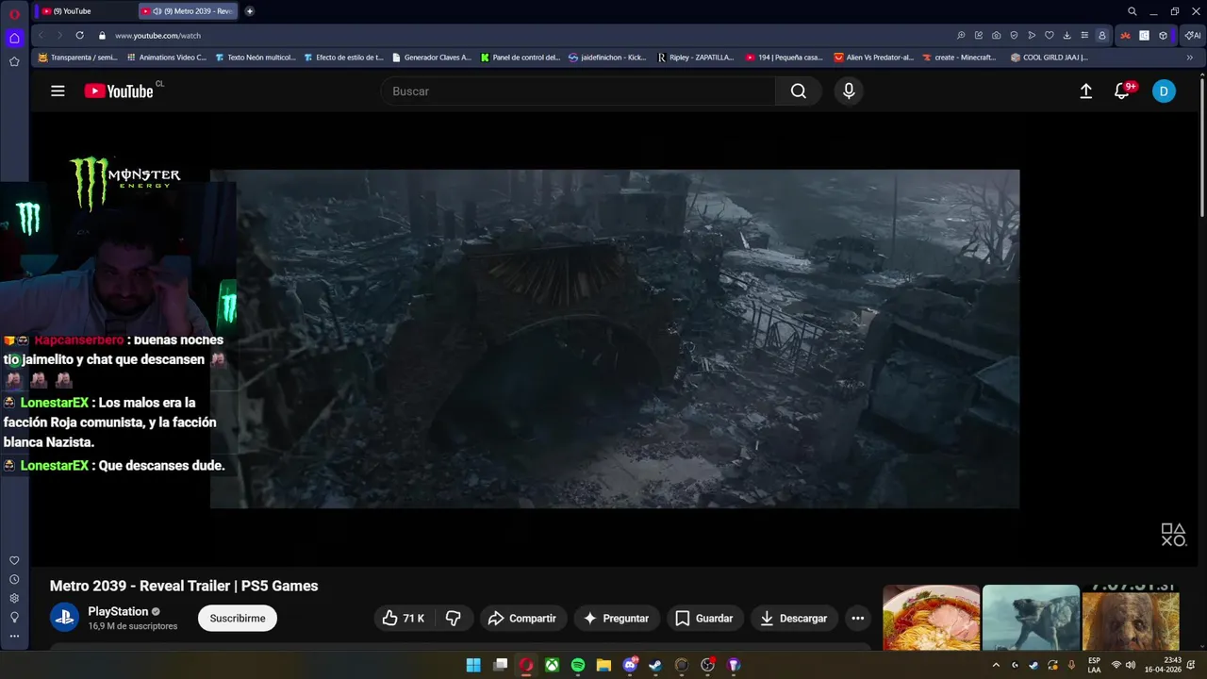The width and height of the screenshot is (1207, 679).
Task: Open the old face recommended thumbnail
Action: pos(1131,618)
